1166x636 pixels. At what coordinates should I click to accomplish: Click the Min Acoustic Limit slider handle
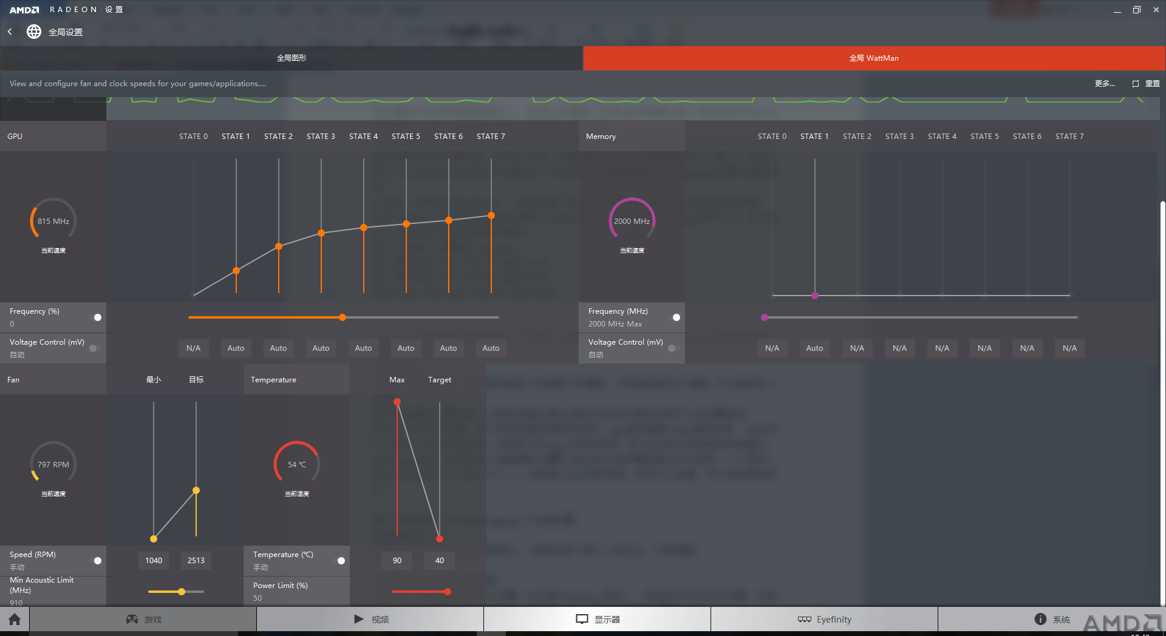(x=182, y=592)
